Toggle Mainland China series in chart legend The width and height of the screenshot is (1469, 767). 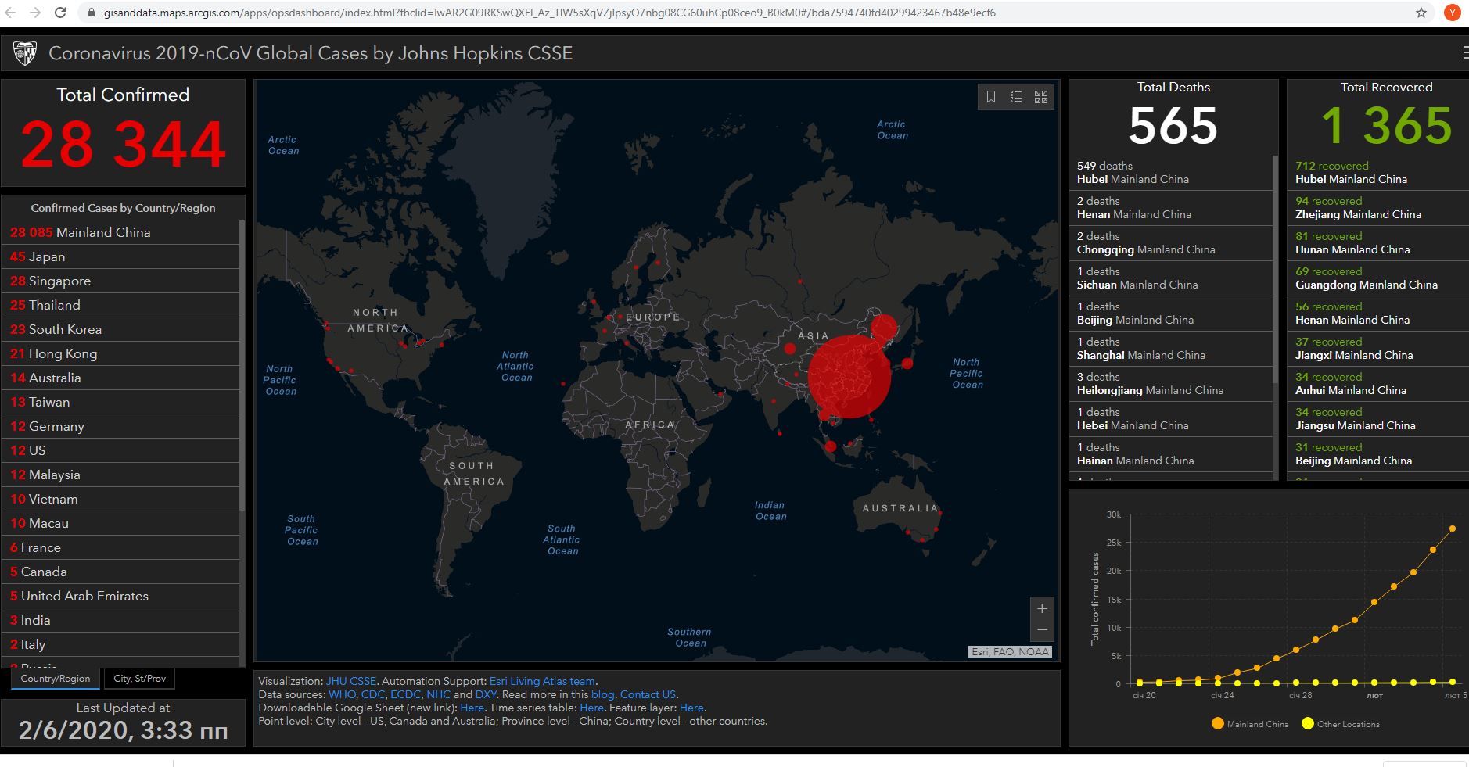coord(1249,724)
